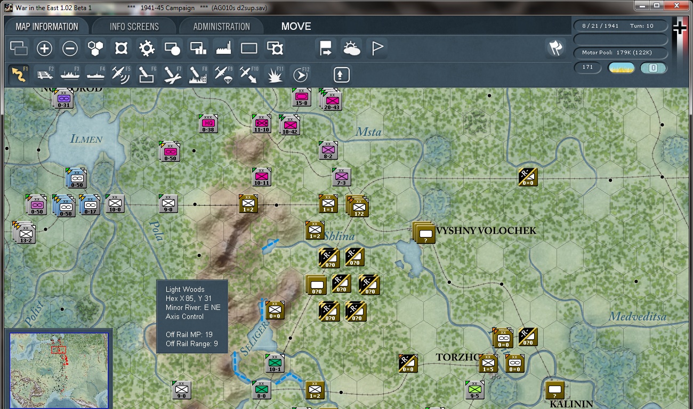
Task: Click the flag with arrow icon
Action: coord(326,48)
